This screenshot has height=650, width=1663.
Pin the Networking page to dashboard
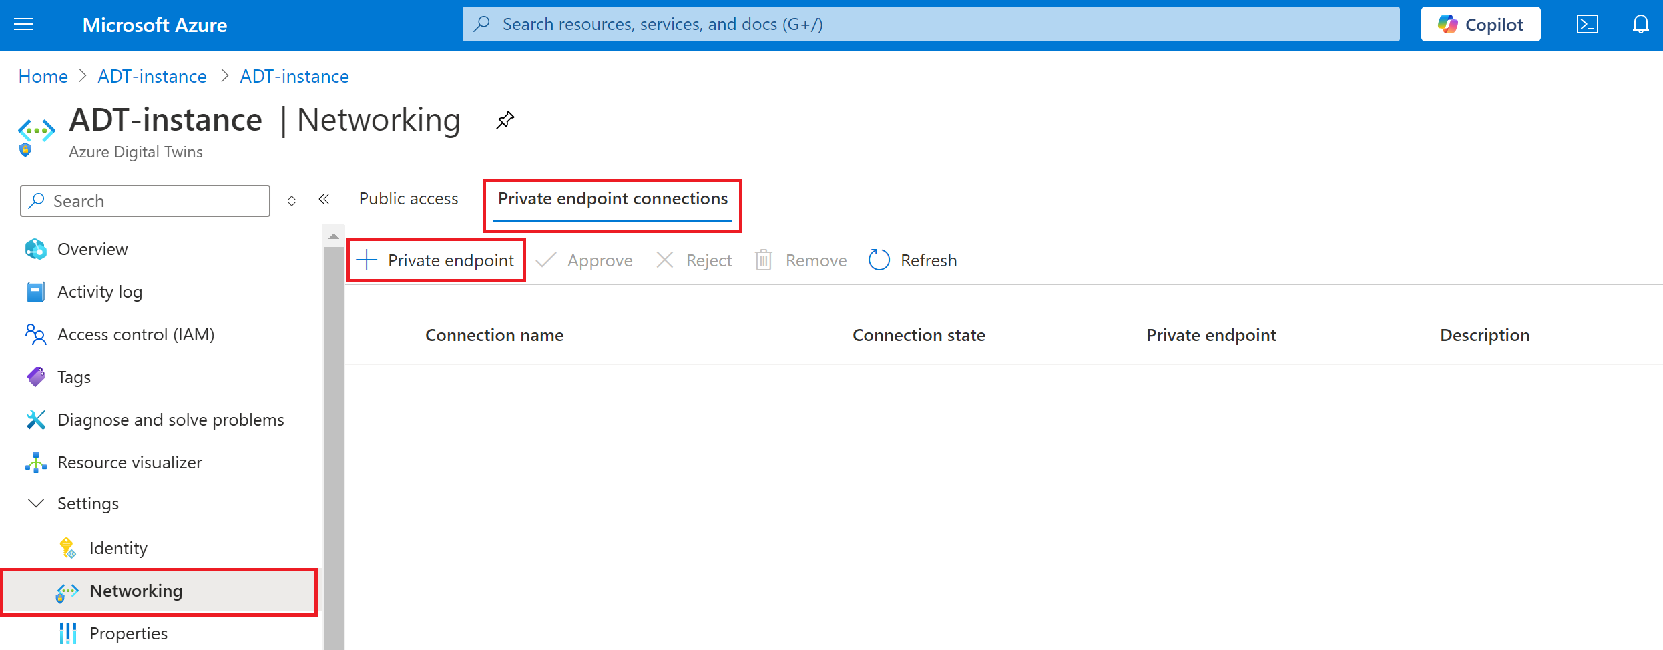point(505,120)
